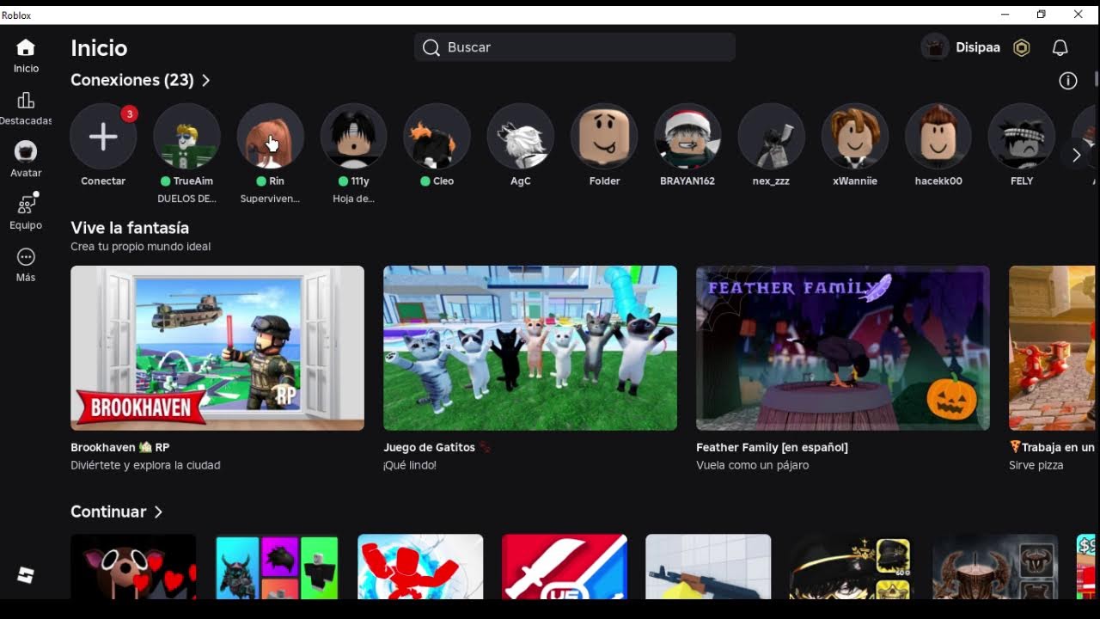Screen dimensions: 1100x619
Task: Open the horned helmet game tile
Action: click(995, 567)
